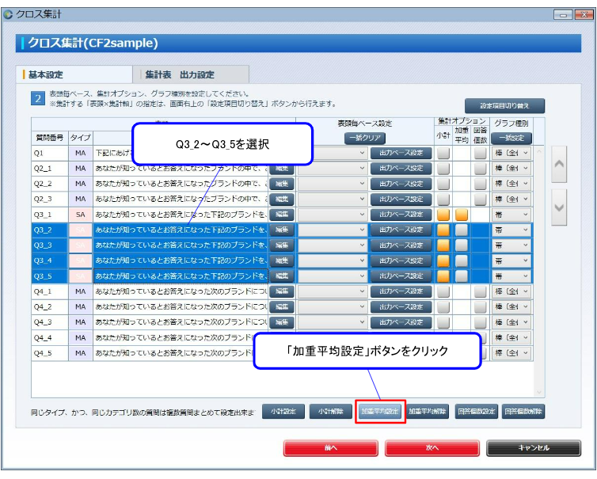This screenshot has width=597, height=479.
Task: Click the 一括設定 graph type button
Action: click(511, 138)
